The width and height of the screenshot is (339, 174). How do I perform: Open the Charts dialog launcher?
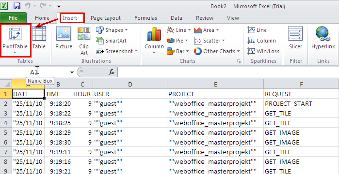coord(239,61)
